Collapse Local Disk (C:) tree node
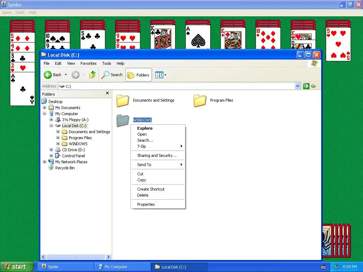Screen dimensions: 363x272 [x=51, y=126]
